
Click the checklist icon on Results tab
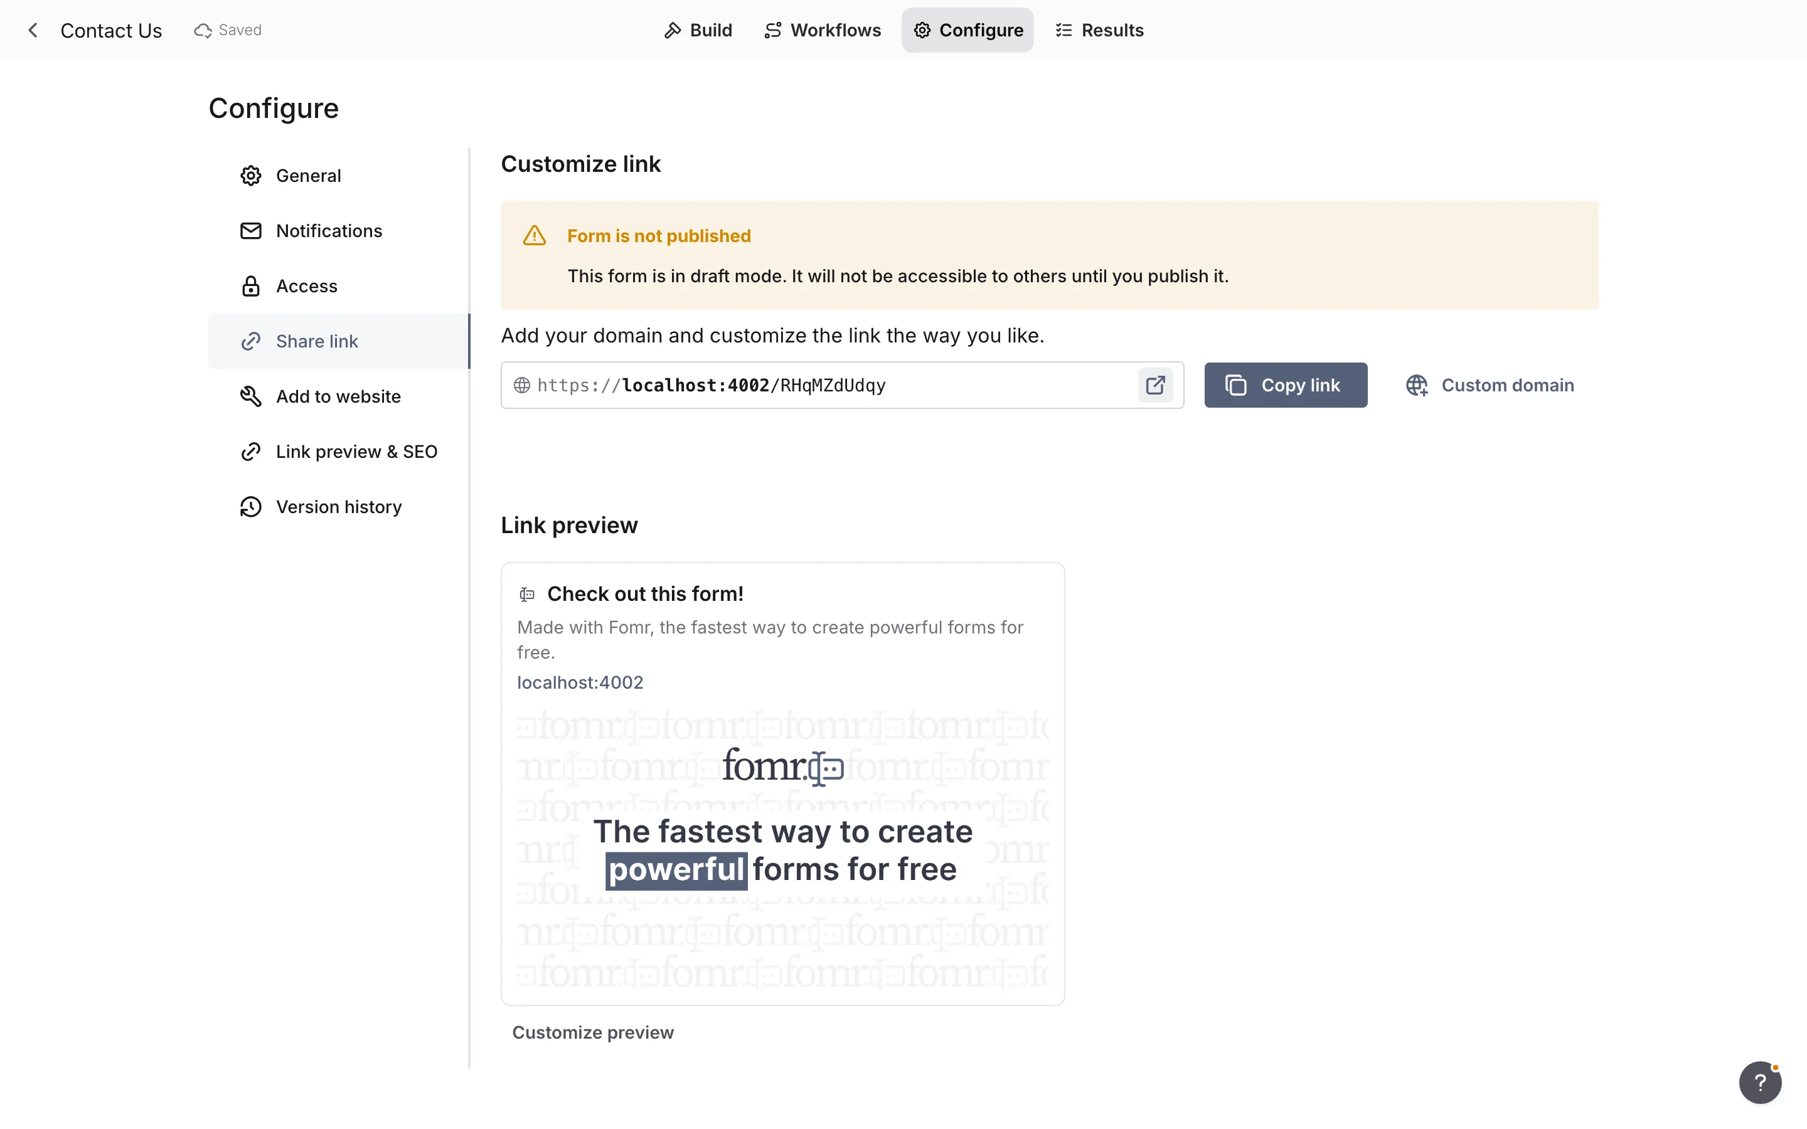(x=1064, y=30)
